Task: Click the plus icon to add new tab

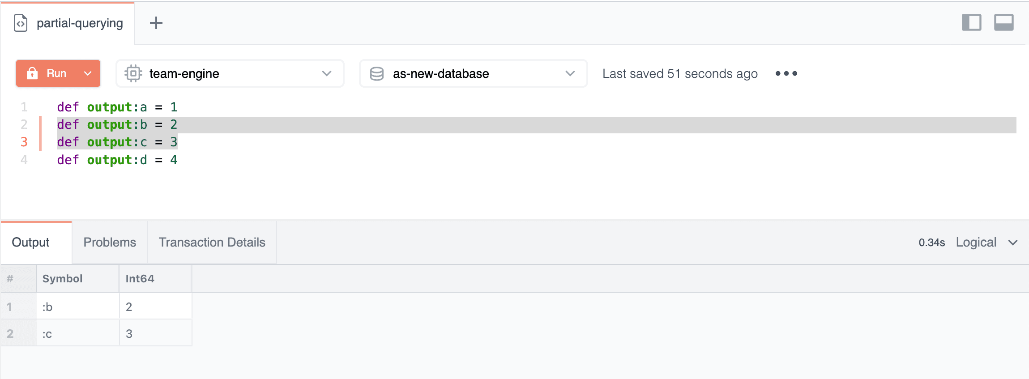Action: tap(156, 23)
